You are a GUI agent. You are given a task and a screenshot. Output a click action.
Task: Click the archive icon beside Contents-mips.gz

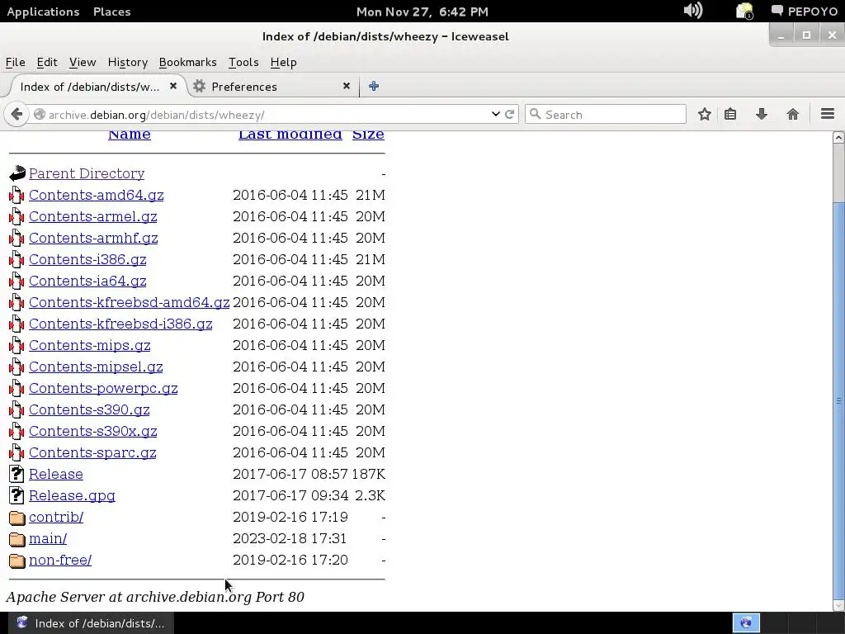(17, 346)
